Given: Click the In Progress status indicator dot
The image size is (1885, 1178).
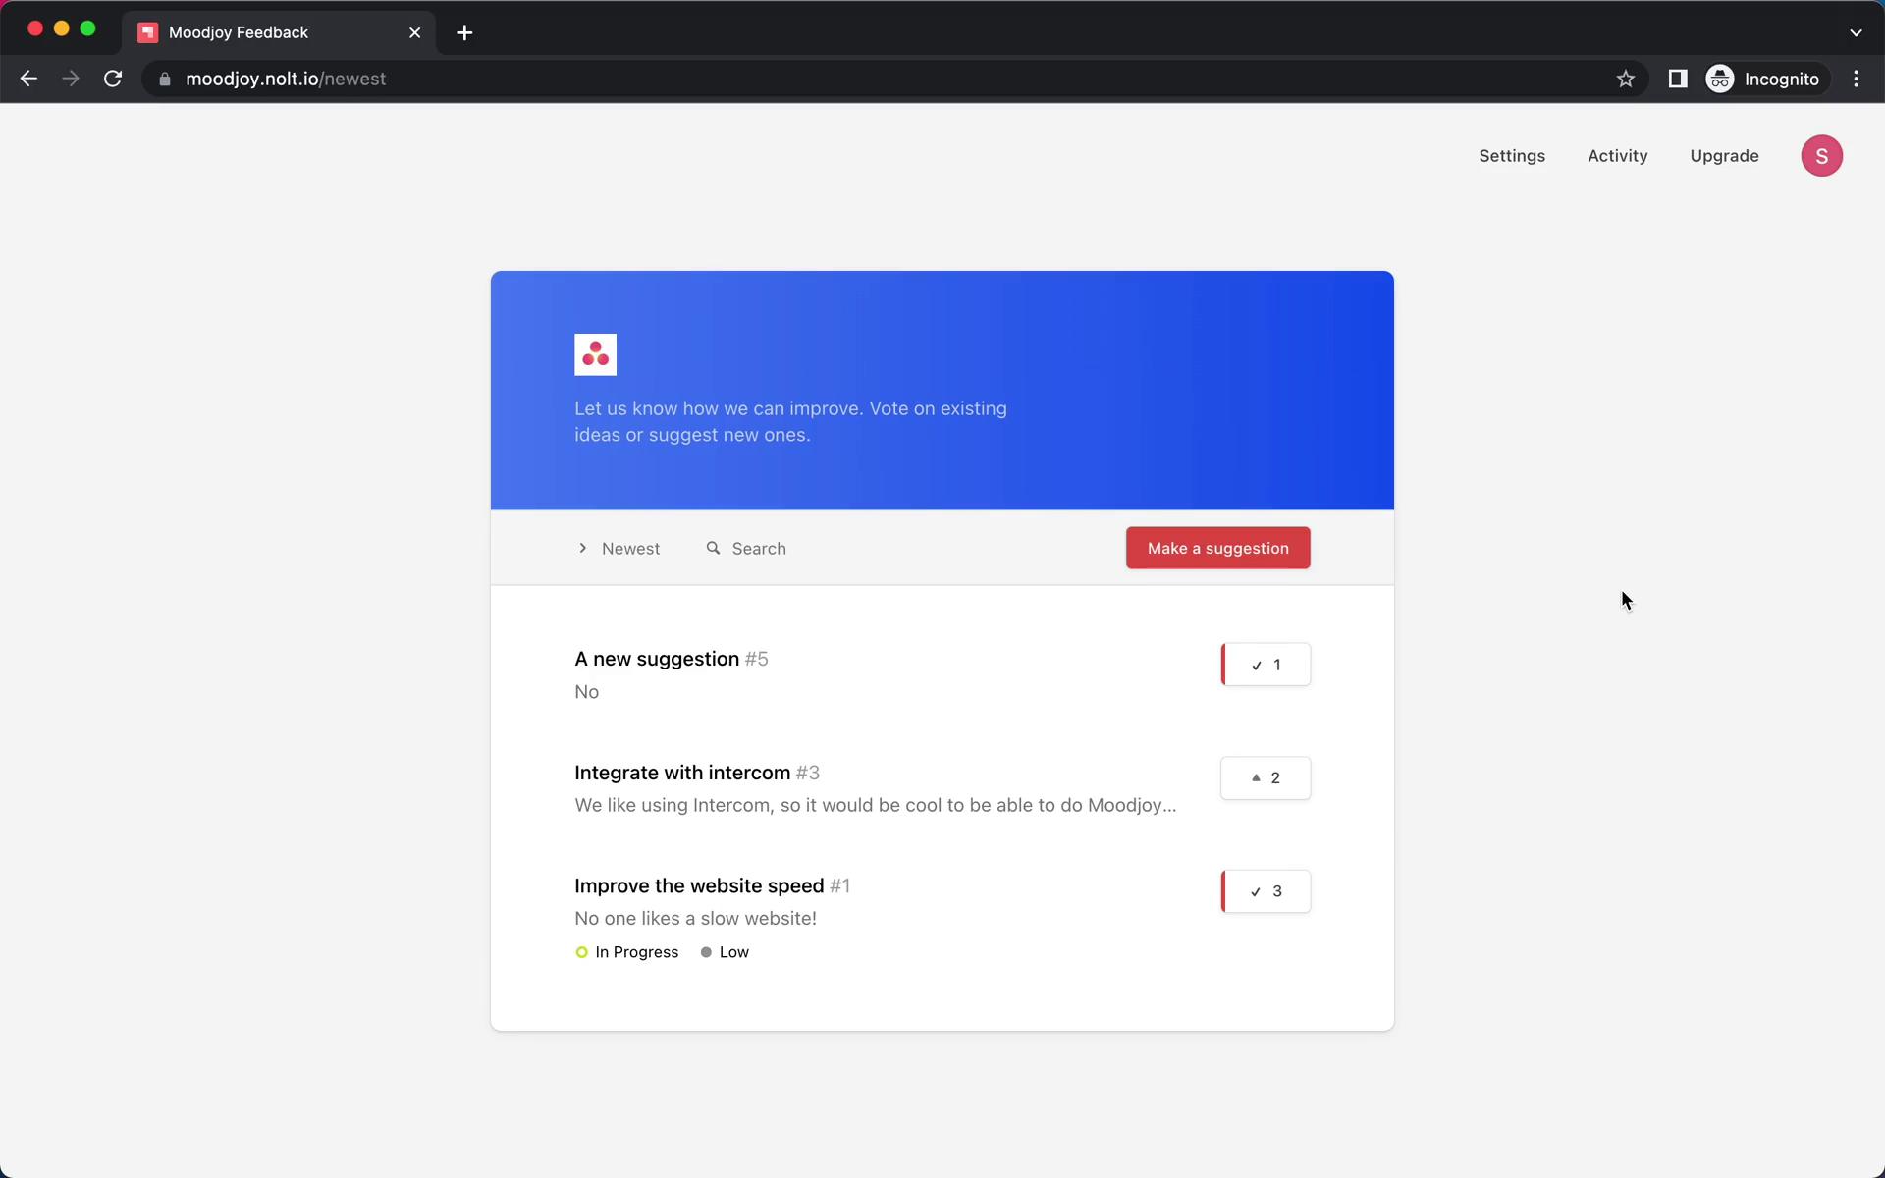Looking at the screenshot, I should pos(579,951).
